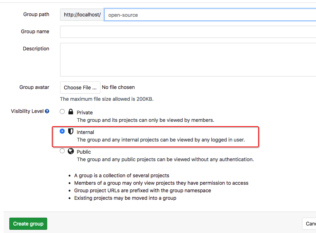Click the Private option label text
The height and width of the screenshot is (233, 316).
coord(85,113)
